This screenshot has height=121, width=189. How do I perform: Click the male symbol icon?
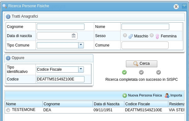coord(131,36)
